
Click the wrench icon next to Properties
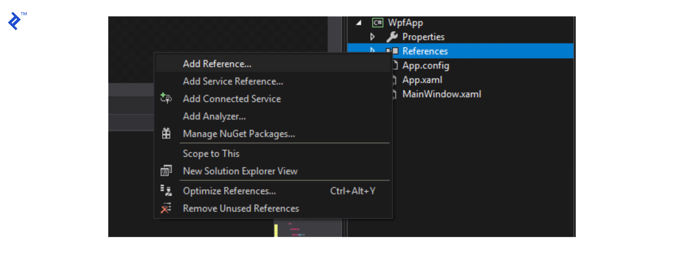tap(392, 37)
